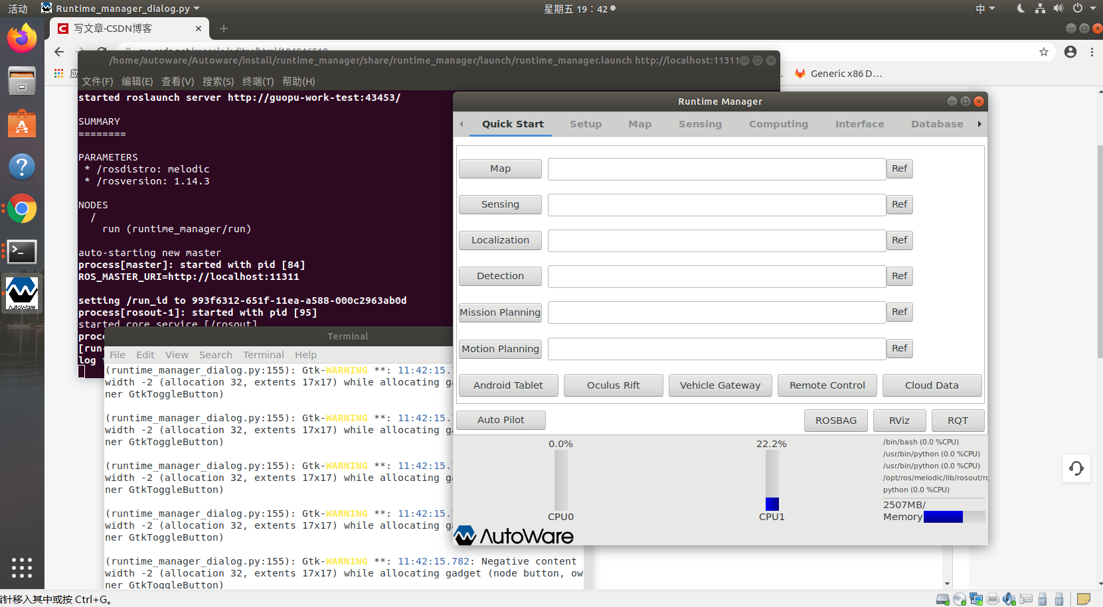1103x607 pixels.
Task: Click the CPU0 usage bar
Action: point(561,480)
